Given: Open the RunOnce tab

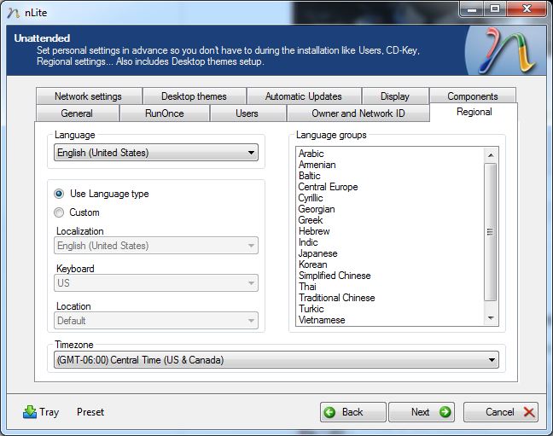Looking at the screenshot, I should (x=165, y=113).
